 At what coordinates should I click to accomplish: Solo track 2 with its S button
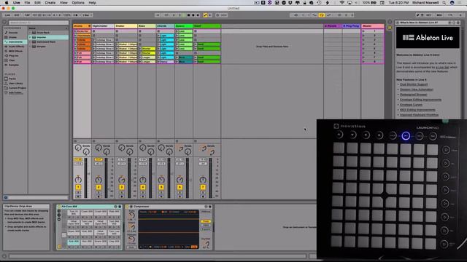(99, 192)
